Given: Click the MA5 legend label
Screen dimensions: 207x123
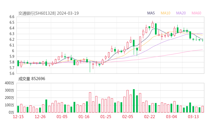Looking at the screenshot, I should click(x=151, y=13).
